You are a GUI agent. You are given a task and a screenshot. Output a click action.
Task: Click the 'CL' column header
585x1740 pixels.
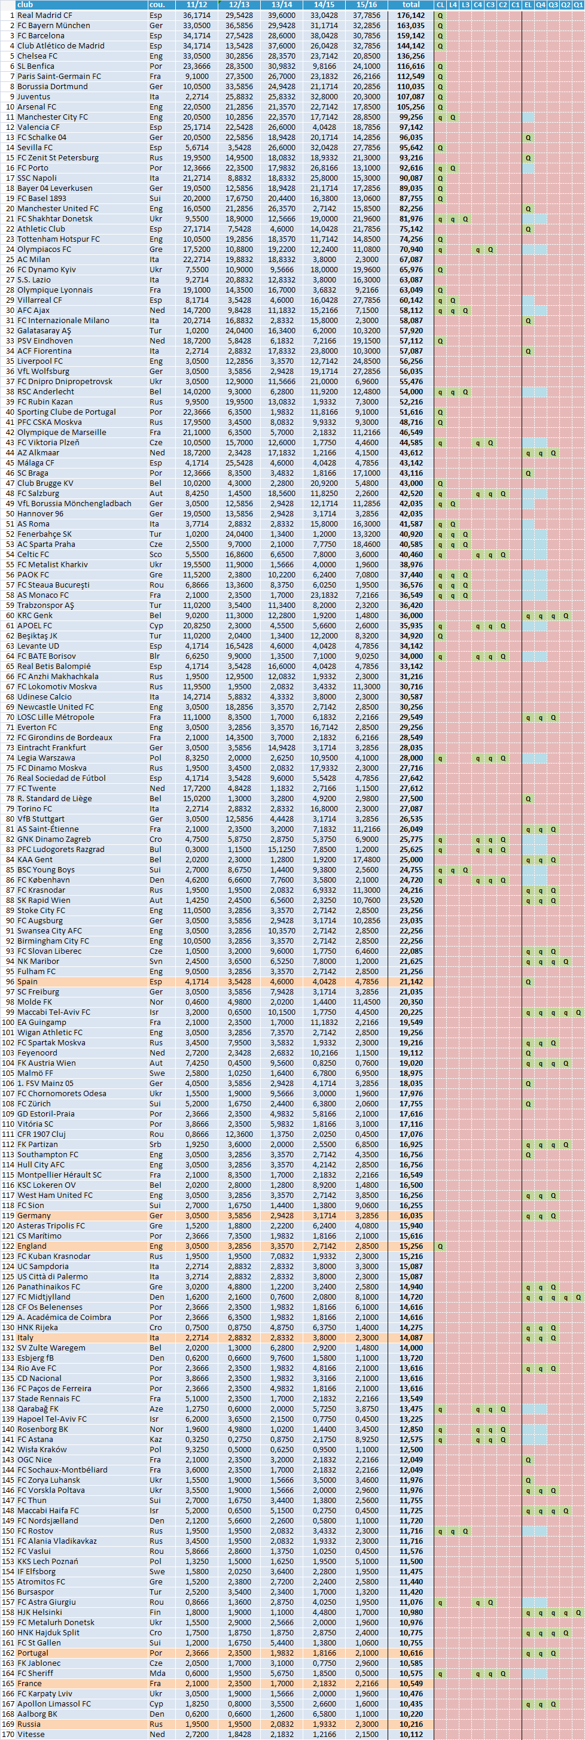coord(440,5)
